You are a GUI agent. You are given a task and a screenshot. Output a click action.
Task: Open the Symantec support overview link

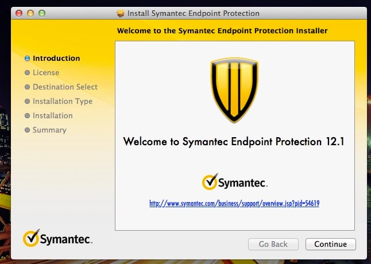tap(234, 203)
